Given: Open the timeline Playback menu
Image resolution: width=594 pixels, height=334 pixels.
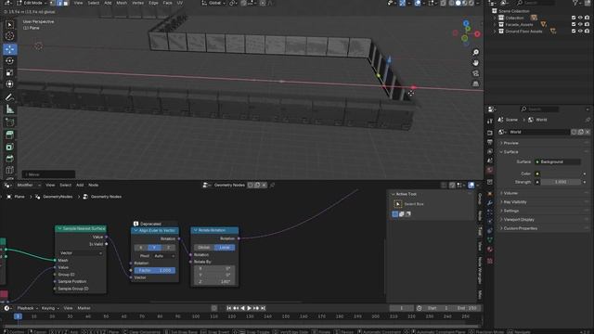Looking at the screenshot, I should [x=27, y=308].
